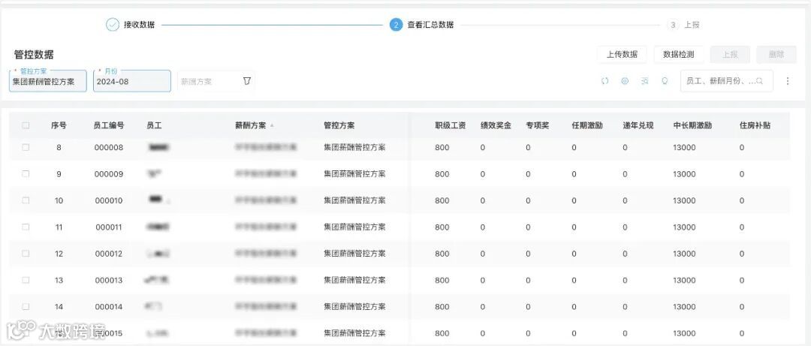Click the 上报 step label
The height and width of the screenshot is (346, 811).
pyautogui.click(x=692, y=25)
